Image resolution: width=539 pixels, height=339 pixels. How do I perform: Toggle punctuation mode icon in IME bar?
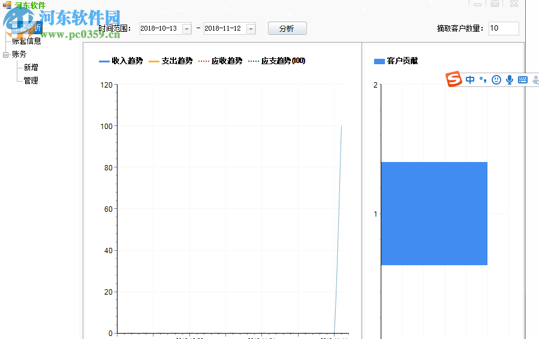click(x=483, y=80)
